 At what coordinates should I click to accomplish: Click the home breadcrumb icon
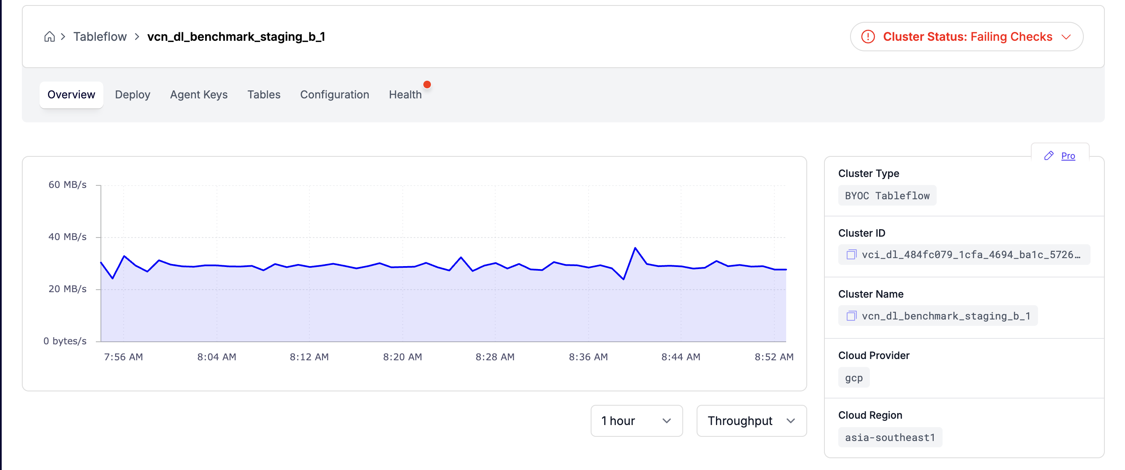(x=49, y=37)
